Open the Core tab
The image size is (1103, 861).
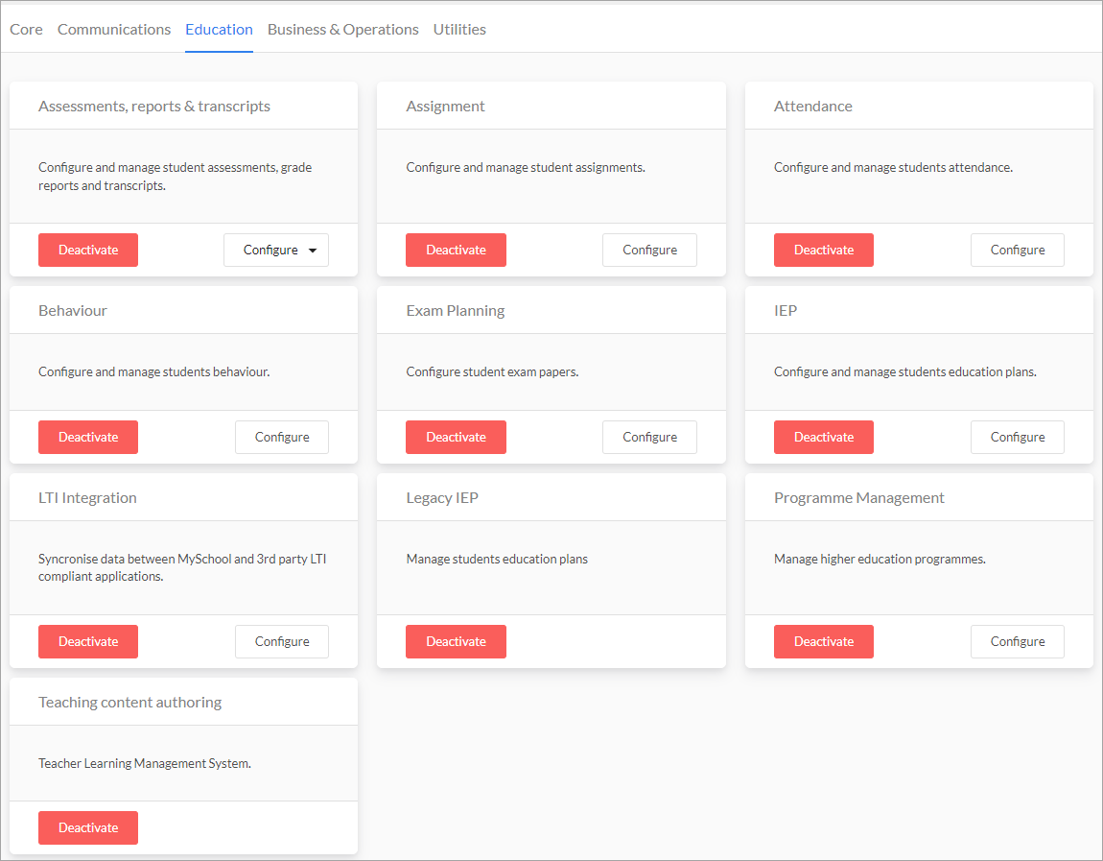[x=26, y=30]
